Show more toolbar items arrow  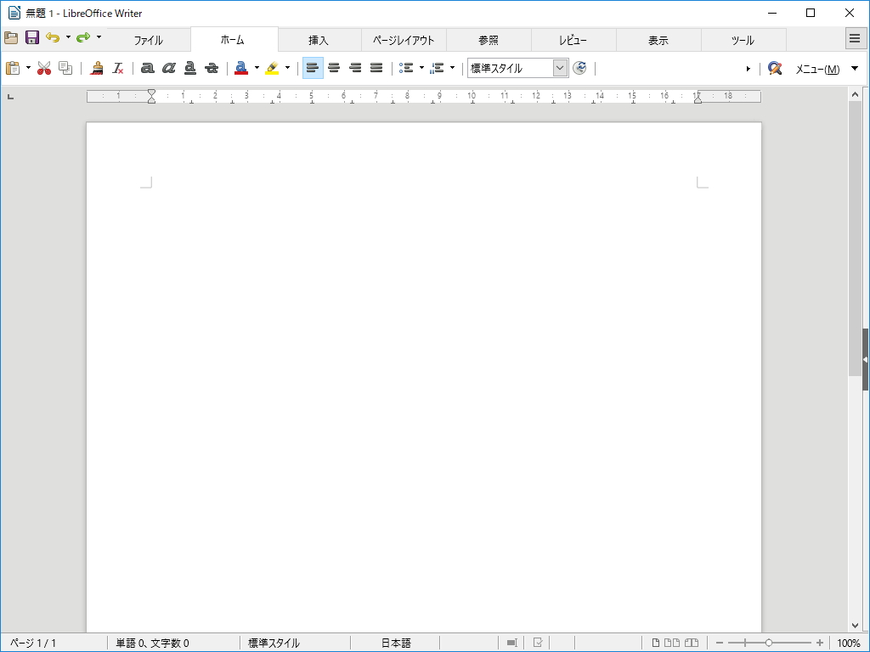tap(748, 69)
